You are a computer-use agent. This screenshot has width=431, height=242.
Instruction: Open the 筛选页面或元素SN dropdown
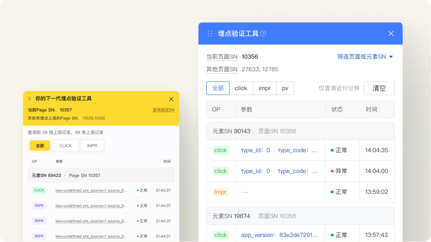click(x=365, y=57)
